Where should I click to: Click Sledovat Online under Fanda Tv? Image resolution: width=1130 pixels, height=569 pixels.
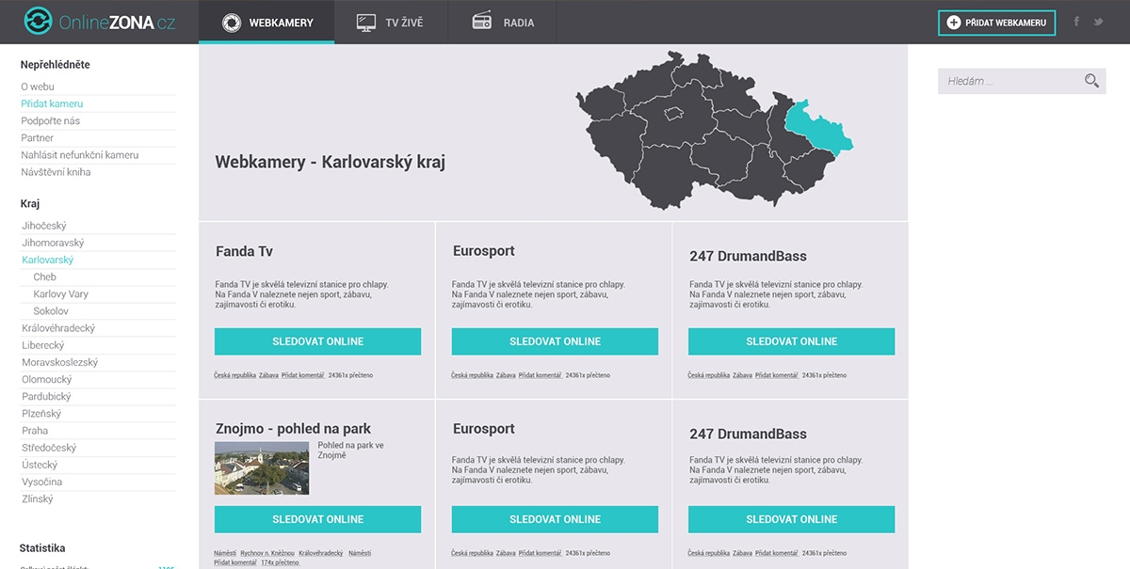pos(317,341)
